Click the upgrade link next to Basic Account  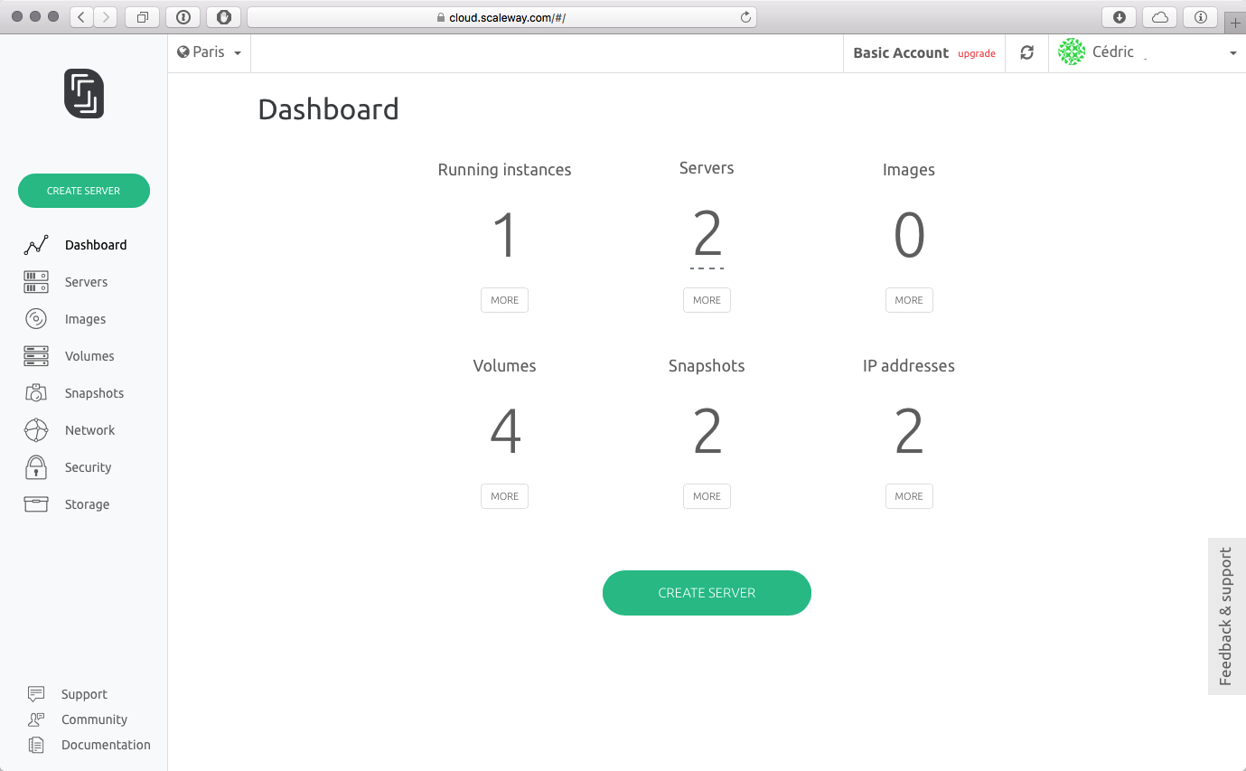click(977, 53)
